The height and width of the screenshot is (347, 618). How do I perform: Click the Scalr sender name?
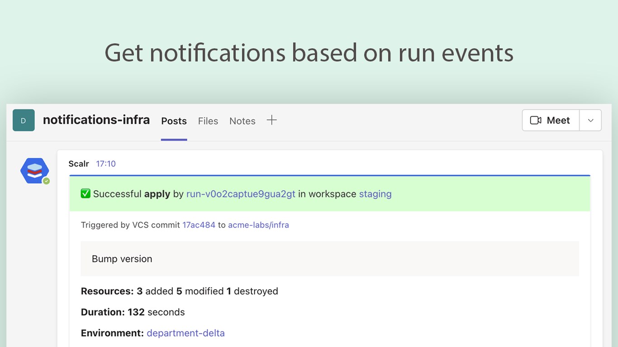[79, 164]
